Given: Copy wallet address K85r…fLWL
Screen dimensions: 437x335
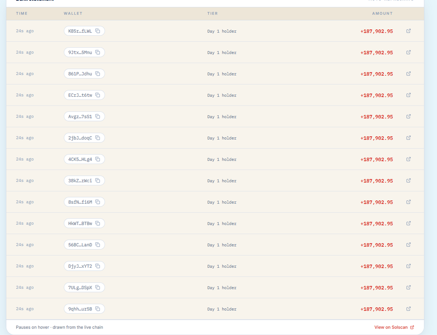Looking at the screenshot, I should [98, 31].
